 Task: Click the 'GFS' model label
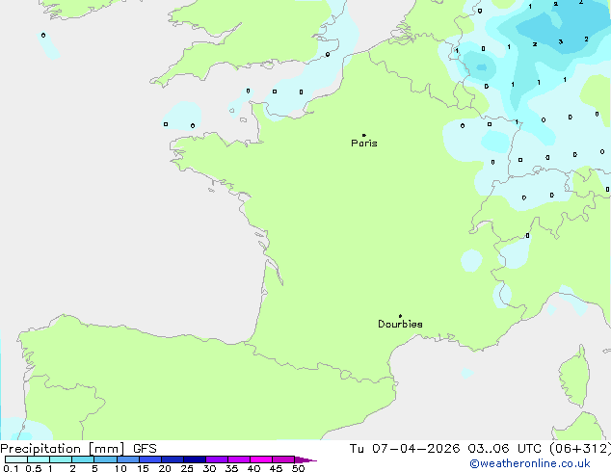click(x=145, y=449)
